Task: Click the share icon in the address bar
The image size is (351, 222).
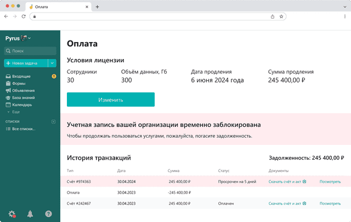Action: 273,16
